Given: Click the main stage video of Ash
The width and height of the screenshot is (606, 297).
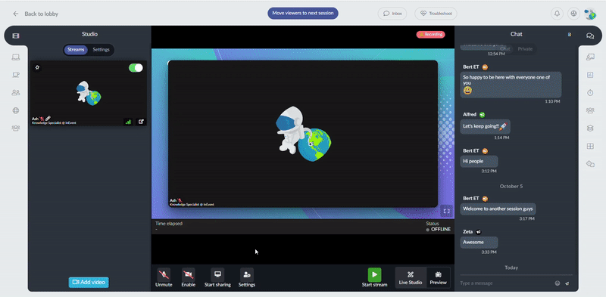Looking at the screenshot, I should click(303, 134).
